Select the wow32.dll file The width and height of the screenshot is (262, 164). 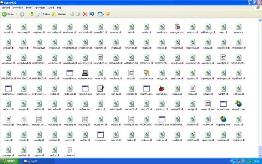pyautogui.click(x=54, y=75)
